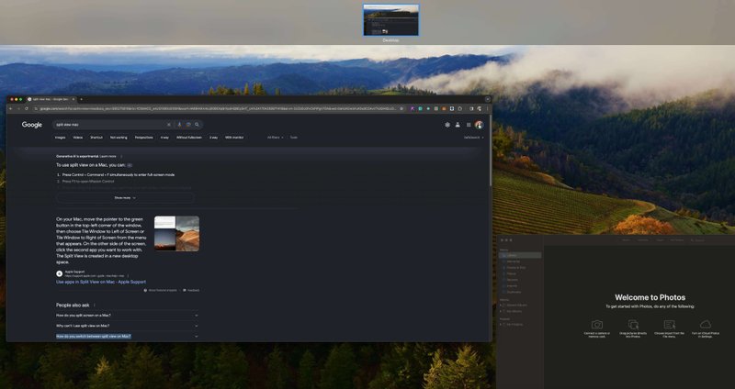The image size is (735, 389).
Task: Open 'Use apps in Split View on Mac' link
Action: point(101,282)
